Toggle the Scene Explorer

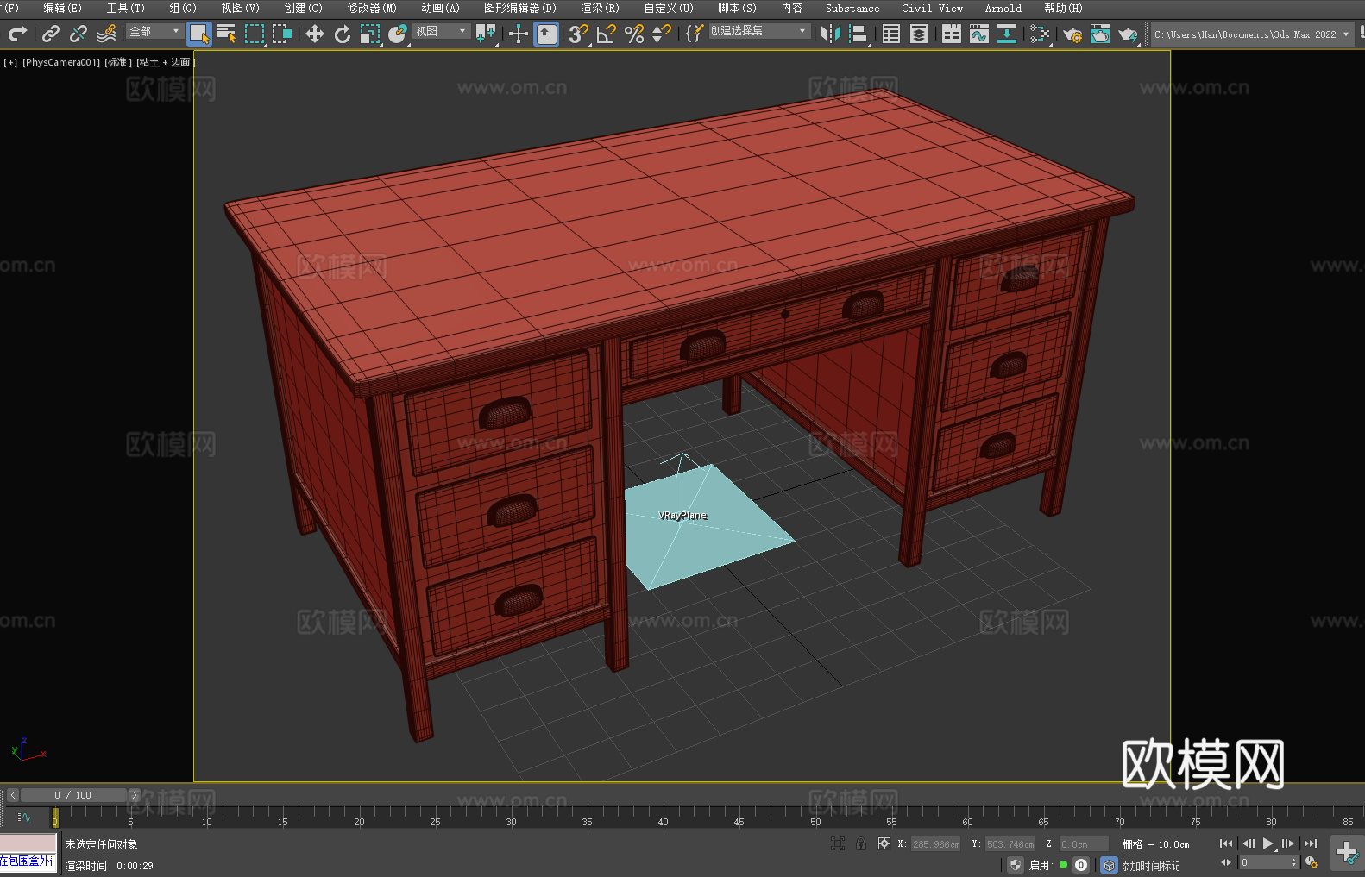tap(891, 34)
